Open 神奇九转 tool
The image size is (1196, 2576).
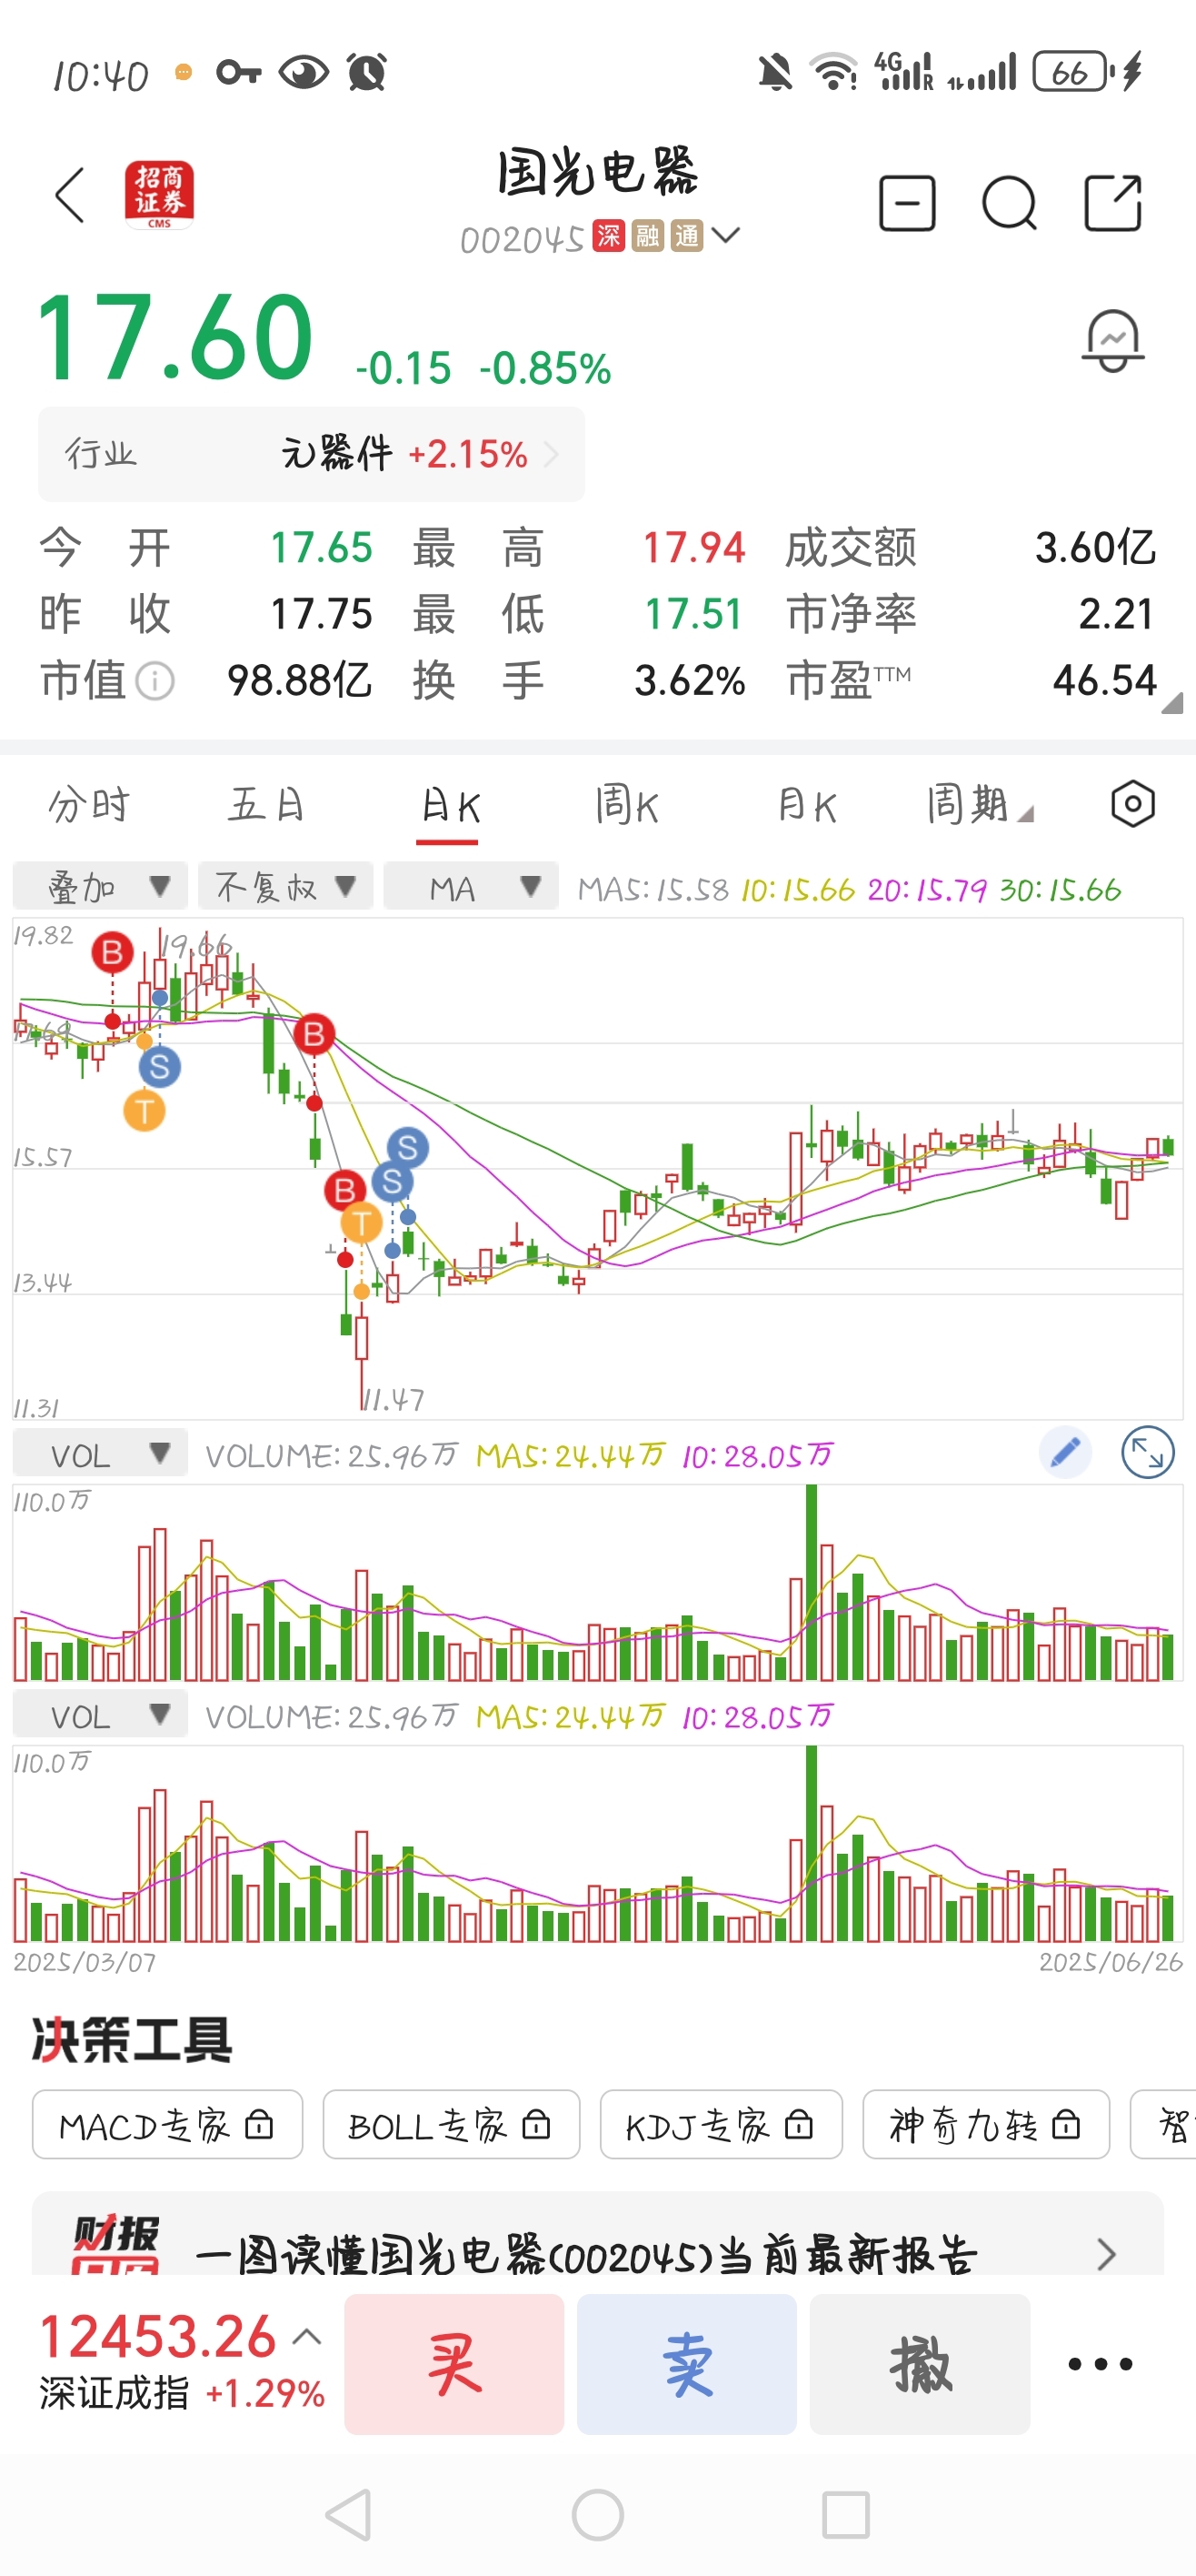(x=986, y=2125)
